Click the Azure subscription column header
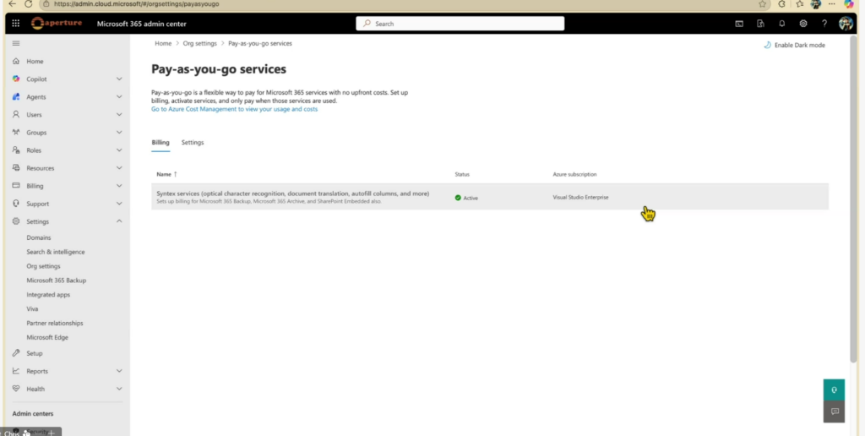This screenshot has width=865, height=436. (x=574, y=174)
